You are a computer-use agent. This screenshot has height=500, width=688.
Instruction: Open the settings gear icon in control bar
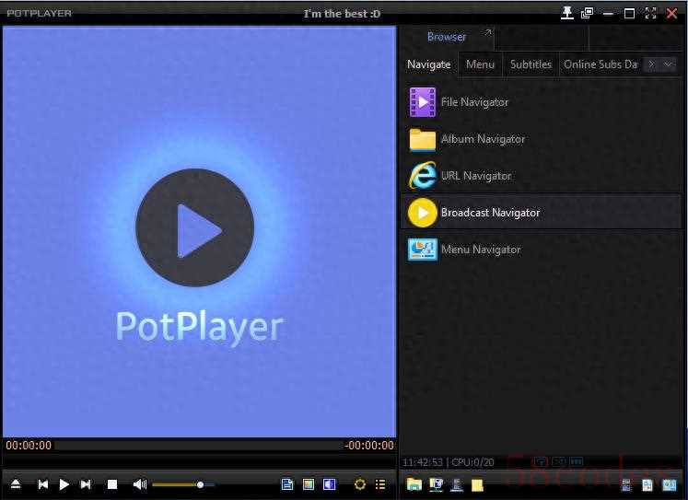[x=359, y=484]
